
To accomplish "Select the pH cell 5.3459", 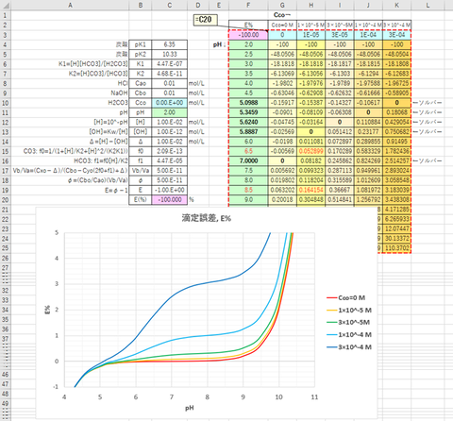I will [x=248, y=112].
